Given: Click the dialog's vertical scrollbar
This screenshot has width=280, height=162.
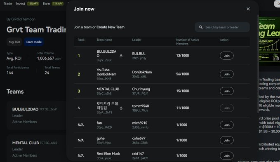Looking at the screenshot, I should click(x=258, y=64).
